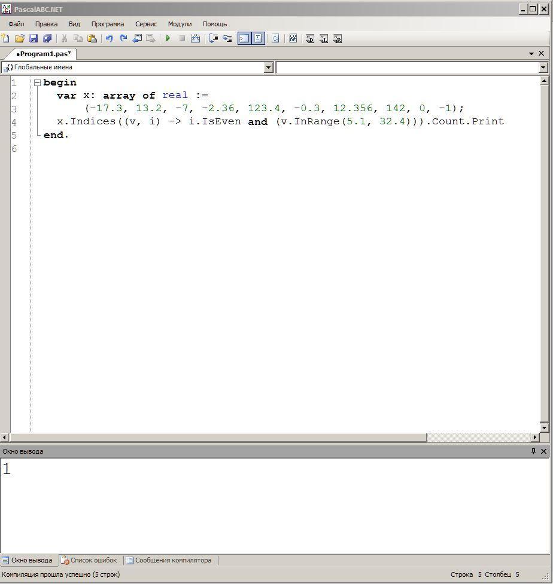Copy the selection using the copy icon

78,38
